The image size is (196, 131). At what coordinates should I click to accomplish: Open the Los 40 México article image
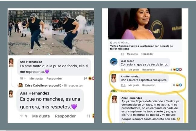pos(145,24)
